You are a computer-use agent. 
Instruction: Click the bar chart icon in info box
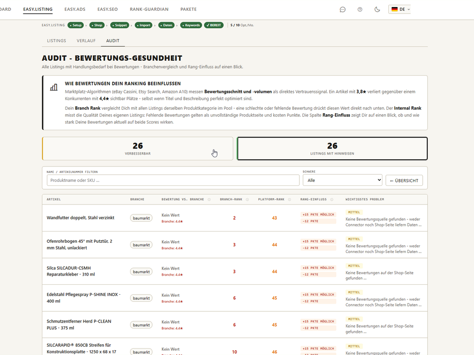54,87
